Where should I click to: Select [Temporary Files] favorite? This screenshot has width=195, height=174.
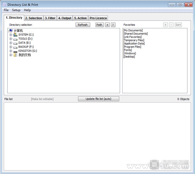coord(134,40)
